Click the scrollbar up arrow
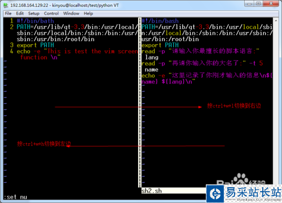The width and height of the screenshot is (282, 203). tap(276, 20)
